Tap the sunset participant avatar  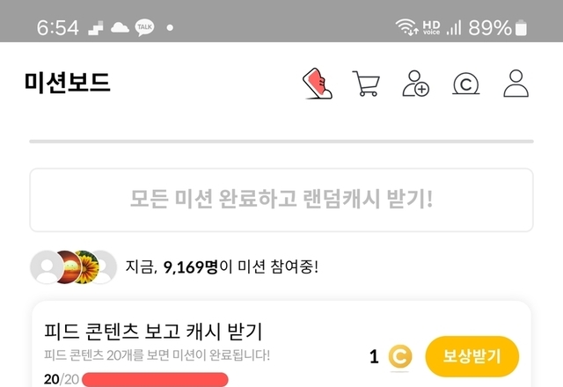68,267
